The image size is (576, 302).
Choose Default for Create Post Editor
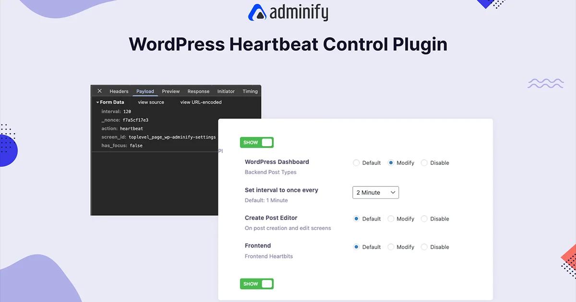click(x=356, y=219)
